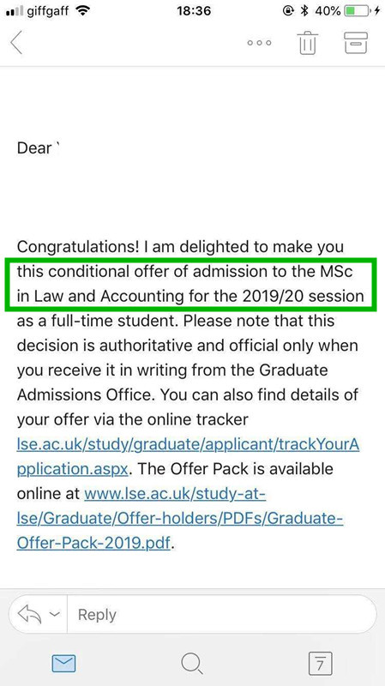Tap the Wi-Fi status icon
Screen dimensions: 385x686
click(x=82, y=11)
